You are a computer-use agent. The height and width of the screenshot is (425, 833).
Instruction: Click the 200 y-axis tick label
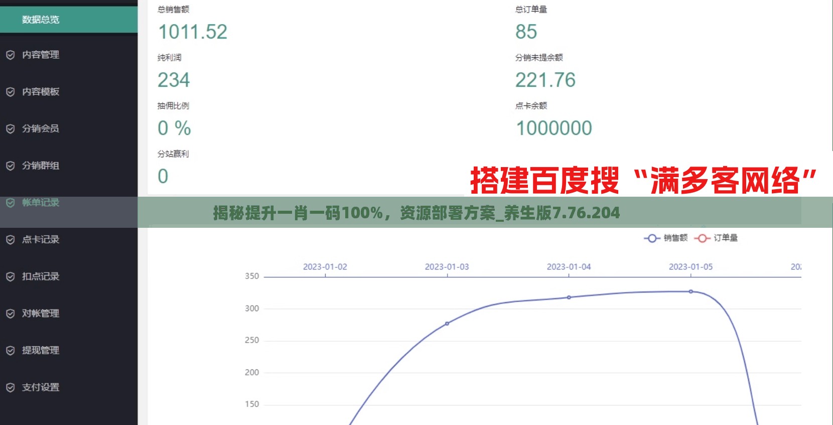(x=252, y=372)
